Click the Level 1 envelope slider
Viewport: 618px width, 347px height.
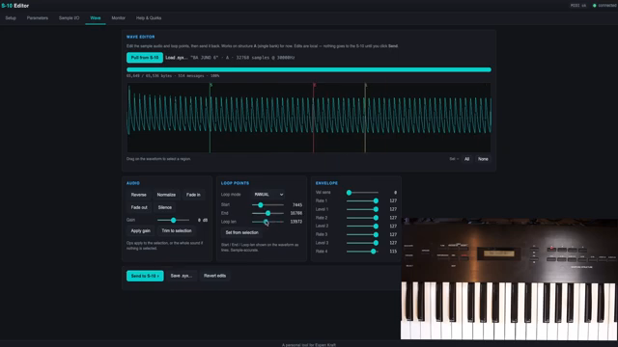[x=363, y=209]
